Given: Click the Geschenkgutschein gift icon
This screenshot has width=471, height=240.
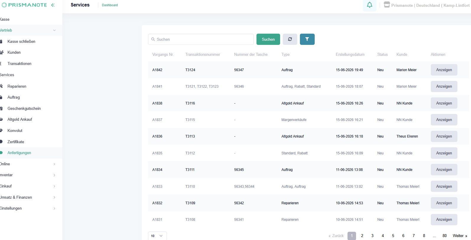Looking at the screenshot, I should 1,108.
